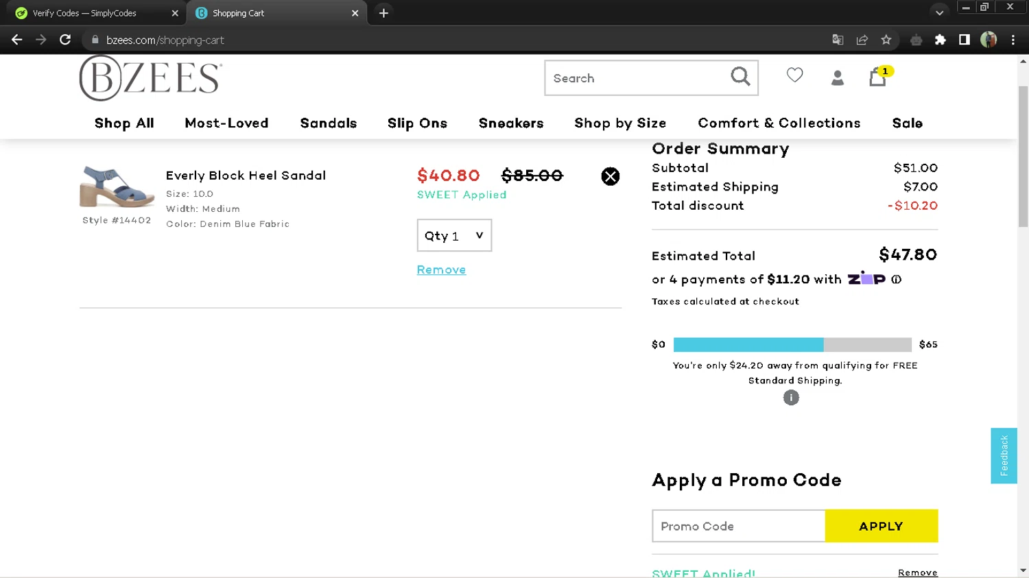The image size is (1029, 578).
Task: Open the Most-Loved menu
Action: (x=226, y=123)
